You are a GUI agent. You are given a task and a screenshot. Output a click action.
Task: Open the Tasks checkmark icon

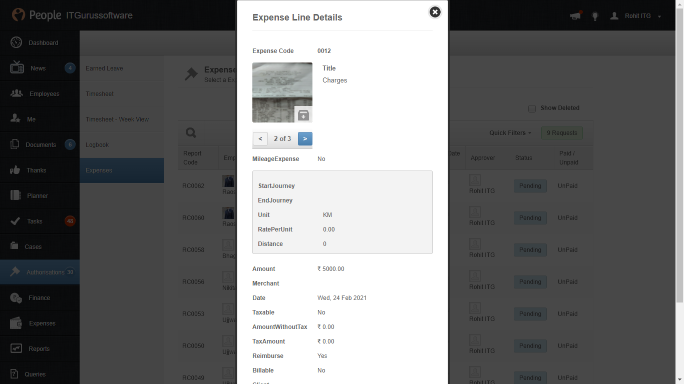click(x=16, y=221)
